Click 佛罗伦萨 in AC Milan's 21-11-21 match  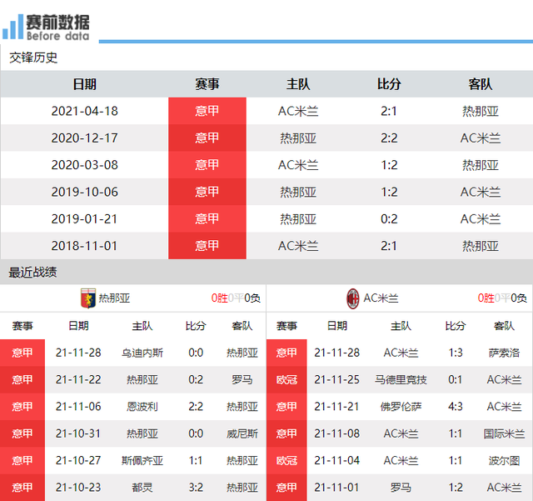point(401,406)
